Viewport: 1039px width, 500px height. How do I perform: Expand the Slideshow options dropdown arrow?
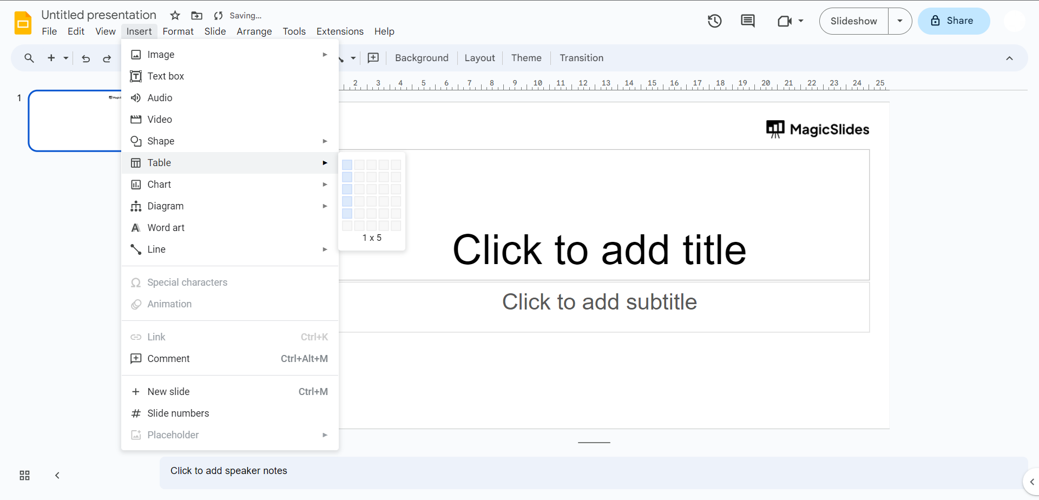900,21
